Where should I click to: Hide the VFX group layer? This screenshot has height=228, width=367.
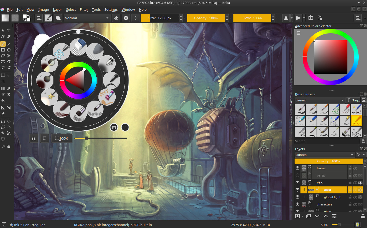(297, 183)
